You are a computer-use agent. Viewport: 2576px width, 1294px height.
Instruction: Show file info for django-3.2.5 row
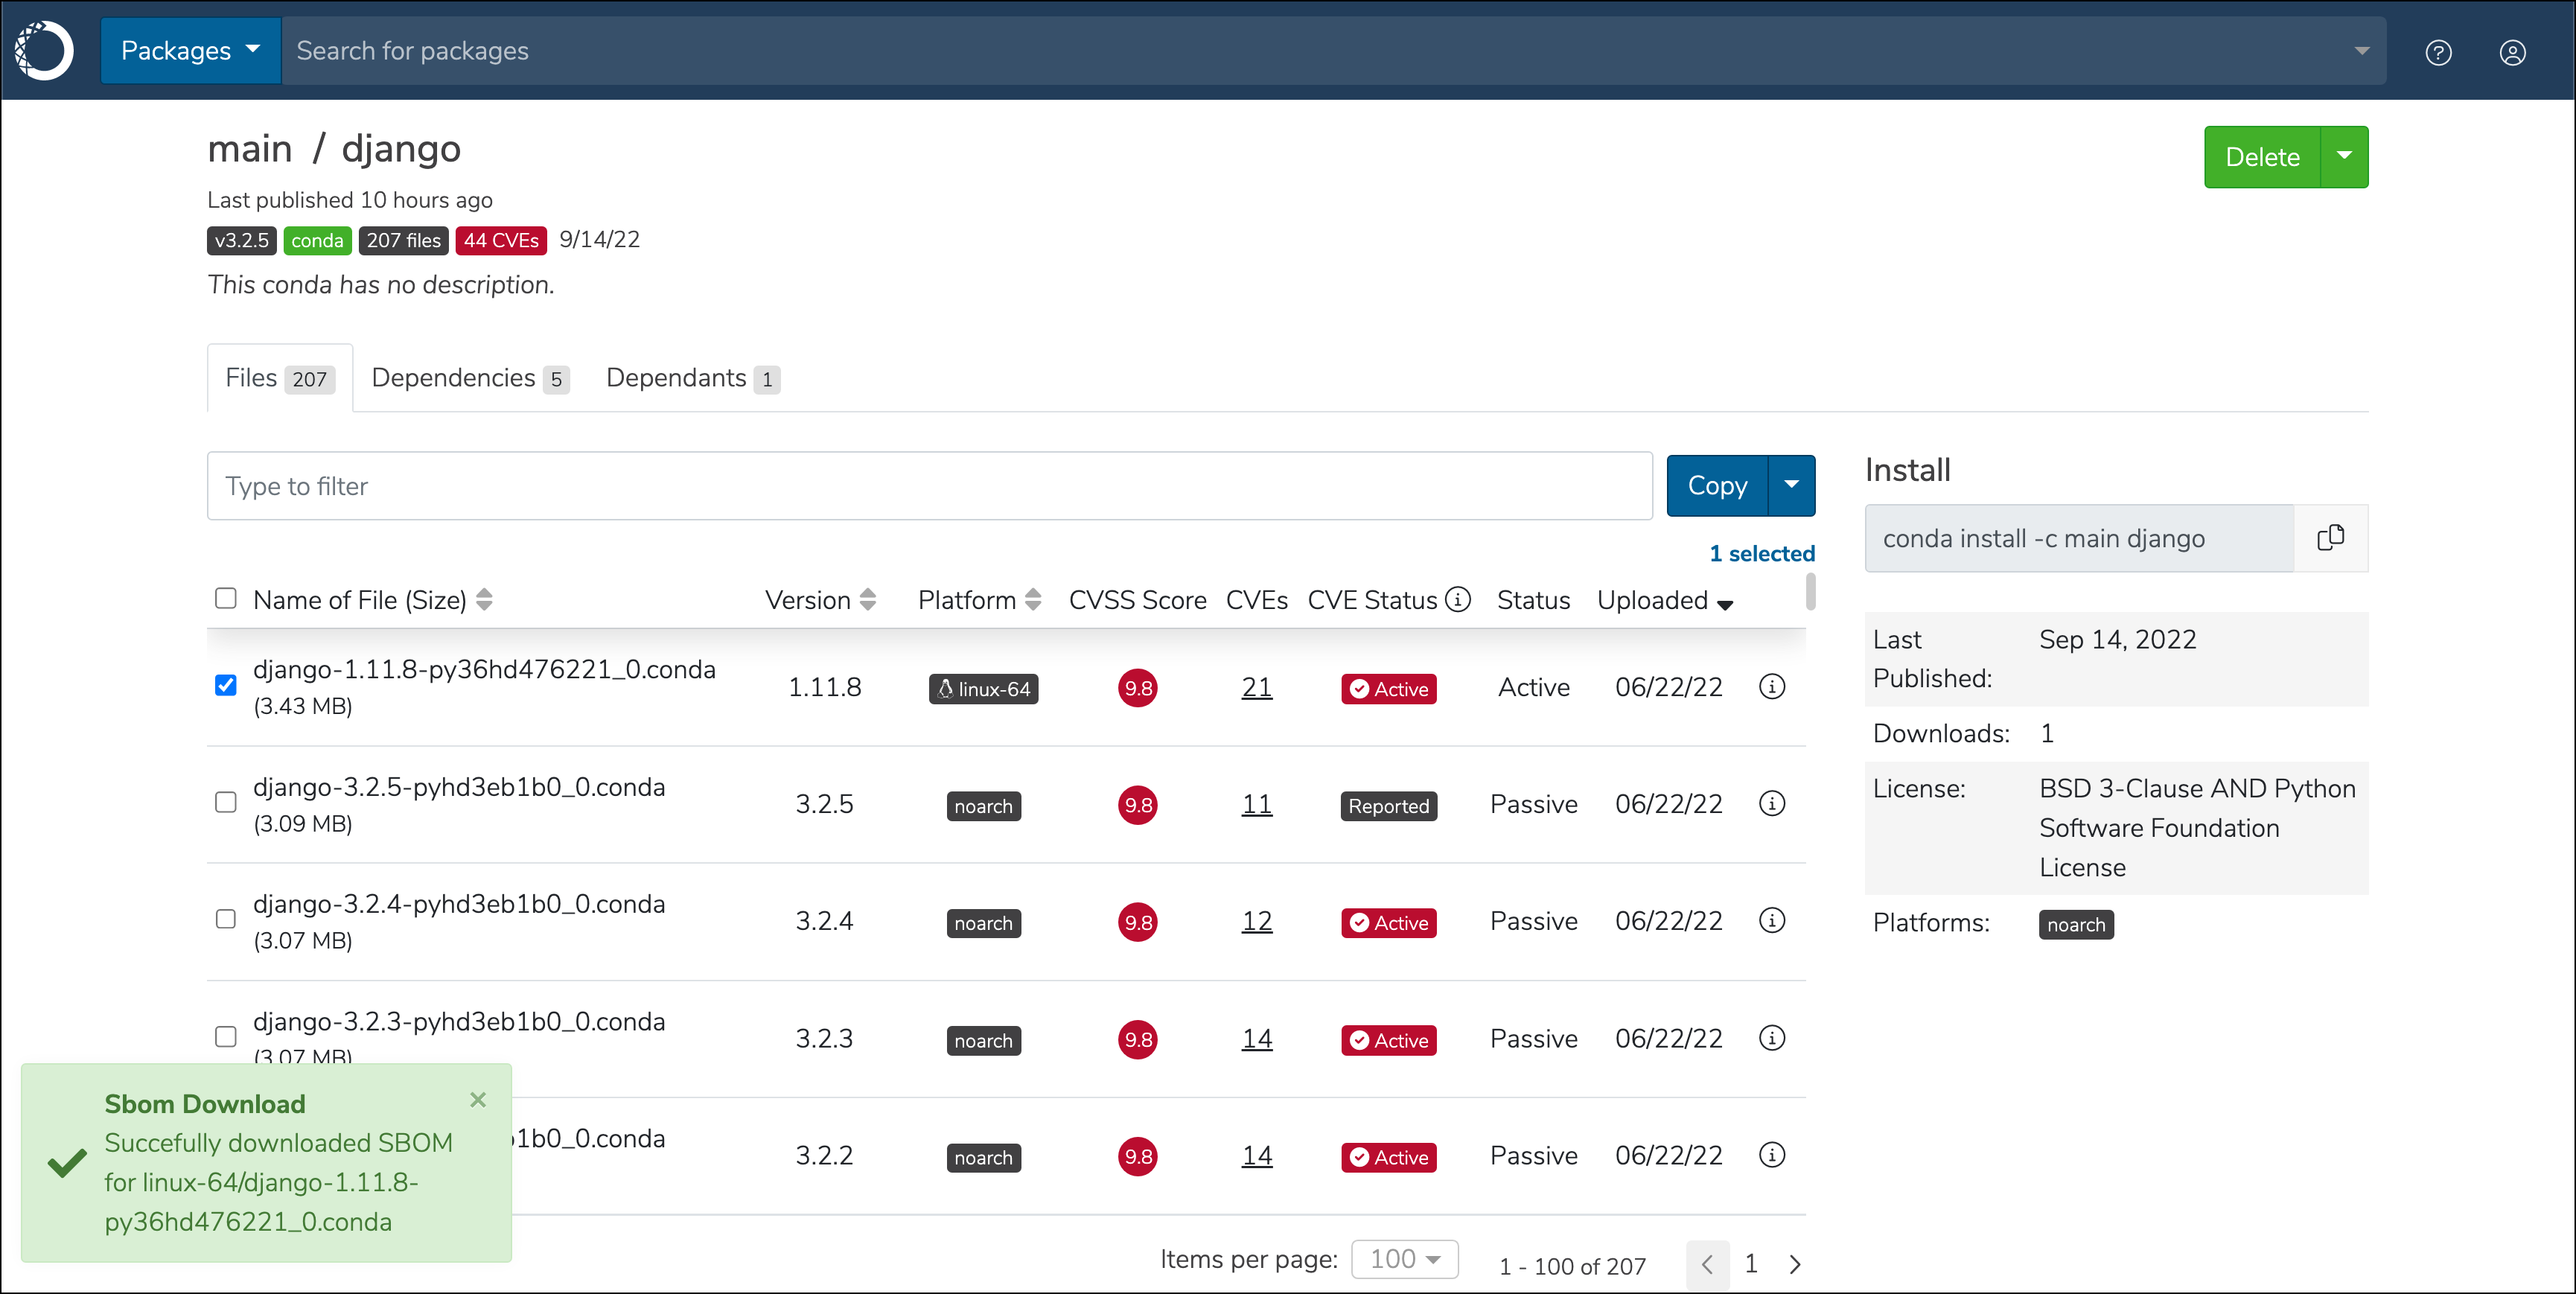[x=1772, y=804]
